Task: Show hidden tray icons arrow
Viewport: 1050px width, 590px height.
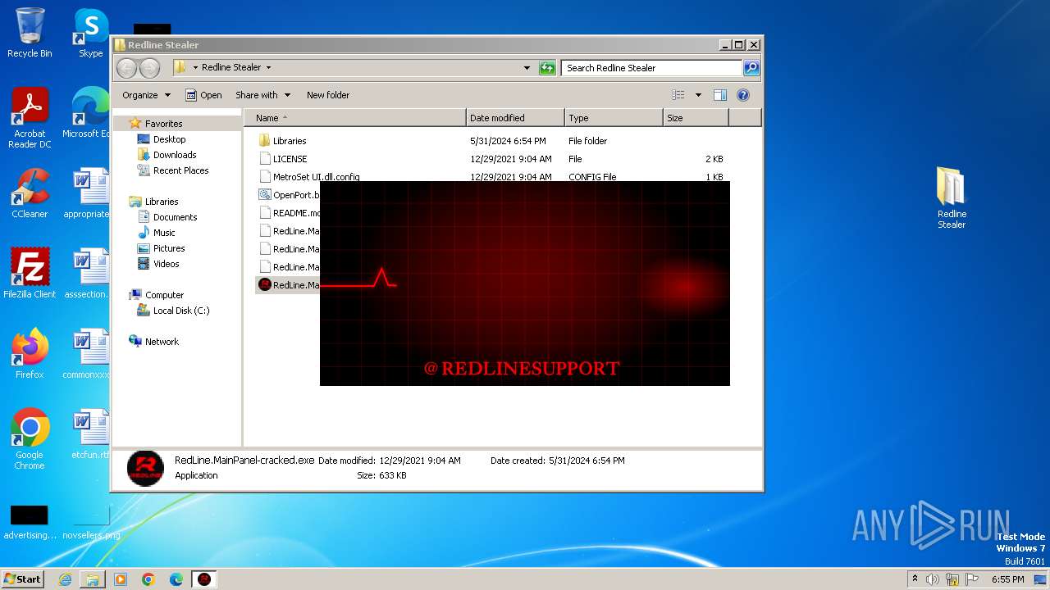Action: pos(915,579)
